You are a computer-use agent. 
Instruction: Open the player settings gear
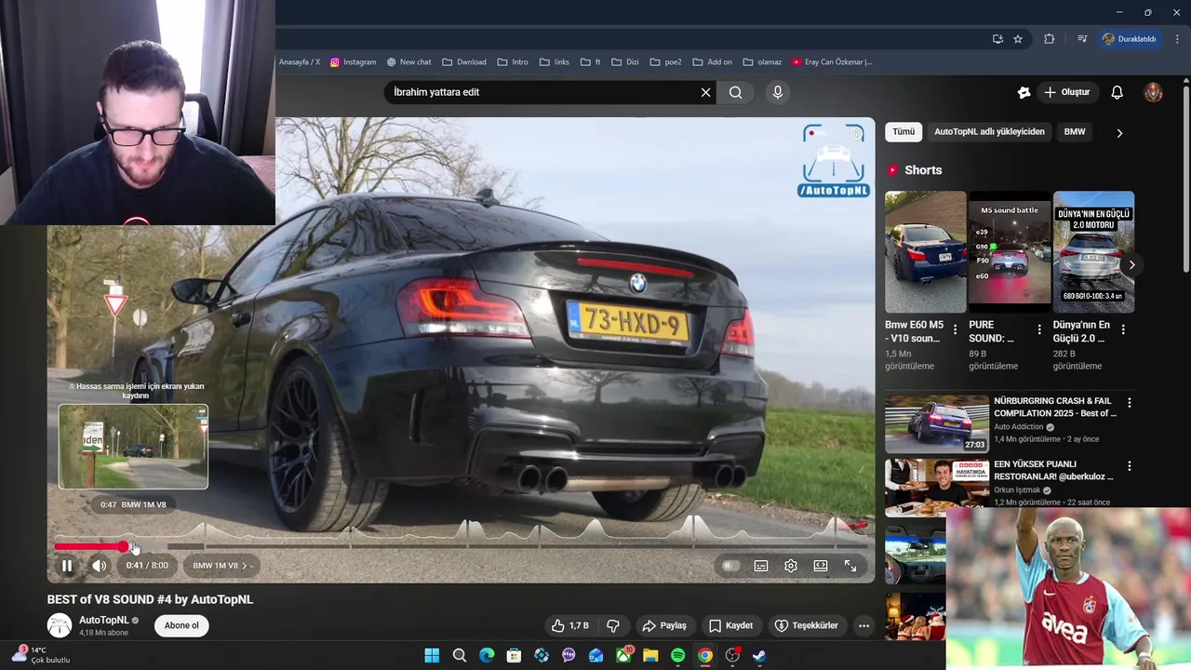pos(791,566)
